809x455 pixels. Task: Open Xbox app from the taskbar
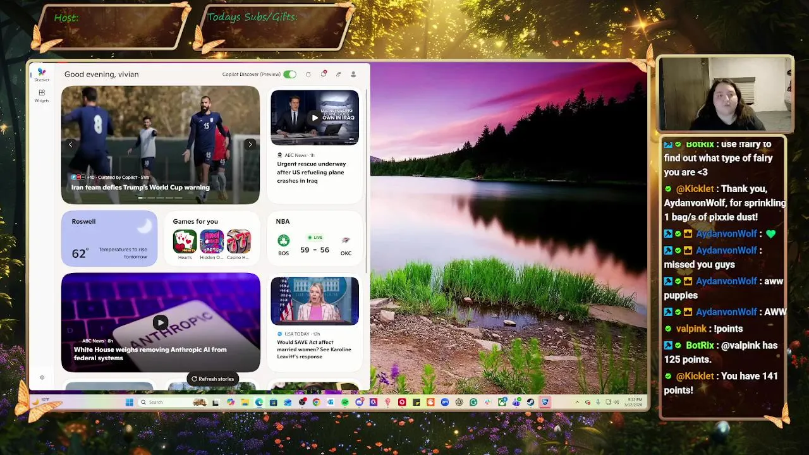click(x=502, y=402)
